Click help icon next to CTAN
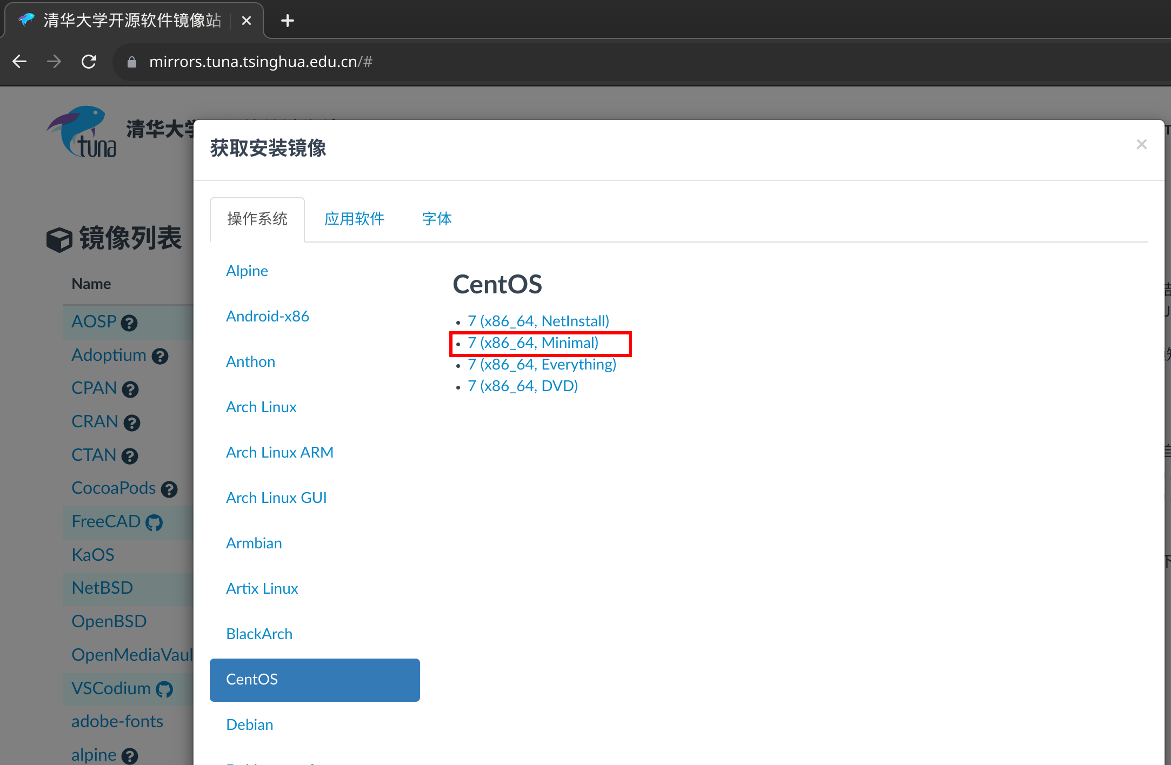The height and width of the screenshot is (765, 1171). 130,457
